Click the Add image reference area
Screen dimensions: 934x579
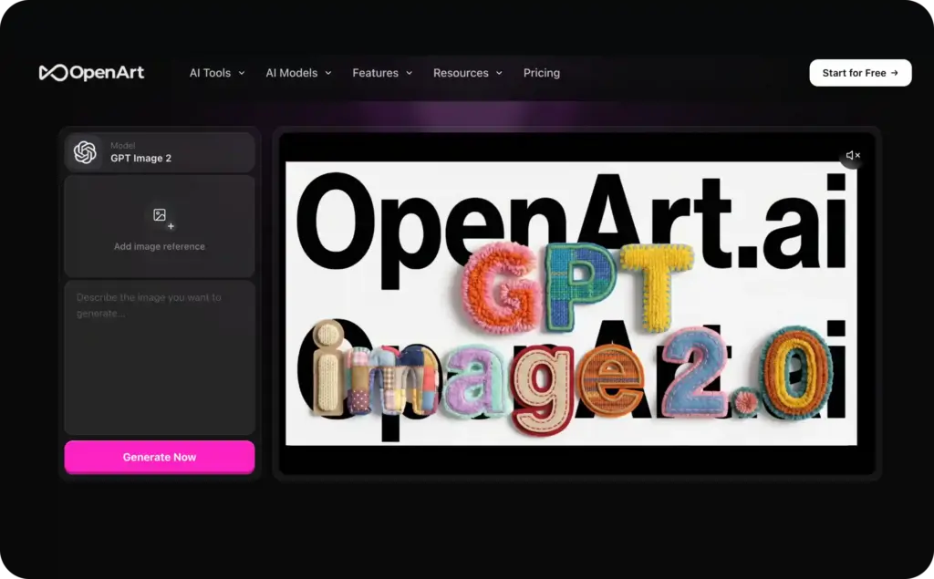click(160, 226)
